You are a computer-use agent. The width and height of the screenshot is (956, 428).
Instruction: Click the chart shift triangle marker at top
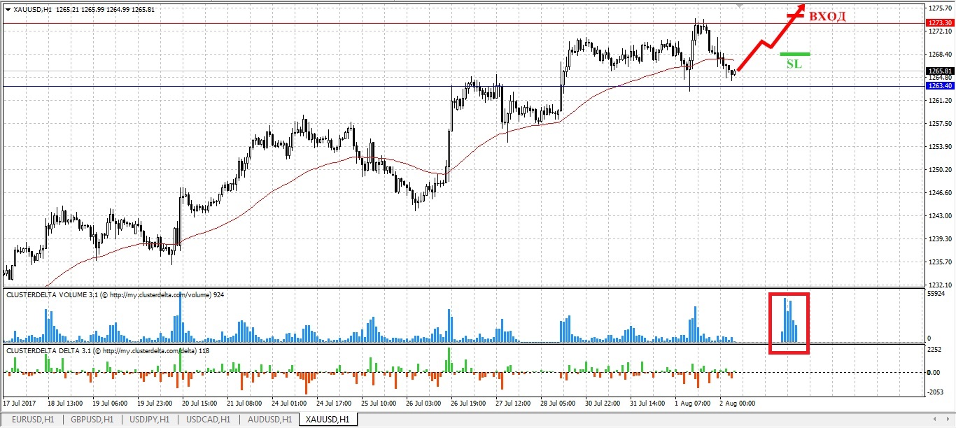(x=738, y=6)
